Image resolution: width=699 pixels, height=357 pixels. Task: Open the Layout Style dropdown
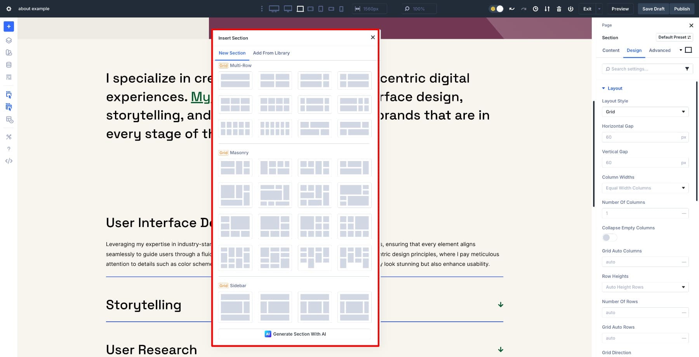645,112
